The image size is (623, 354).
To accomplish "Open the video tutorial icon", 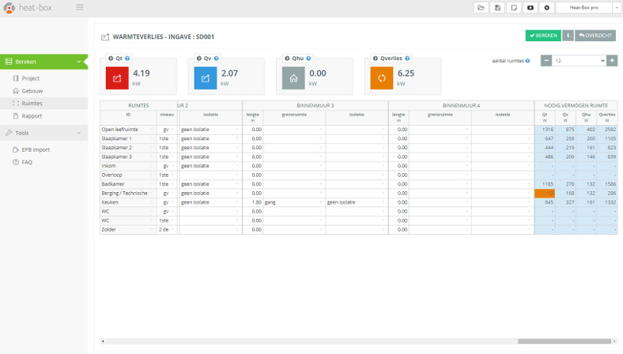I will click(530, 8).
